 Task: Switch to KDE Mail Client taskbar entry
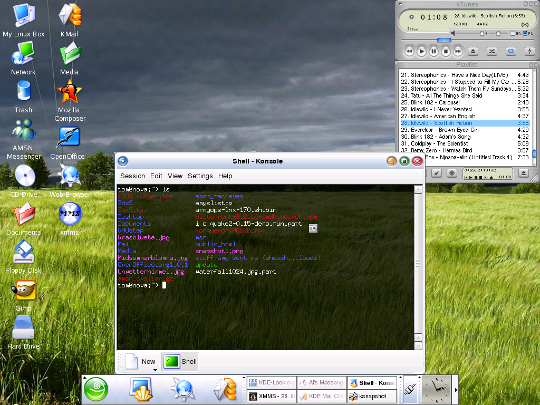322,397
